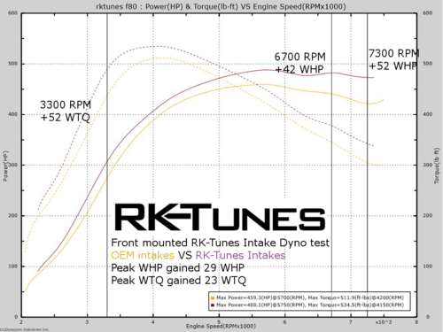Click the dark red legend swatch
This screenshot has width=443, height=332.
pos(213,305)
